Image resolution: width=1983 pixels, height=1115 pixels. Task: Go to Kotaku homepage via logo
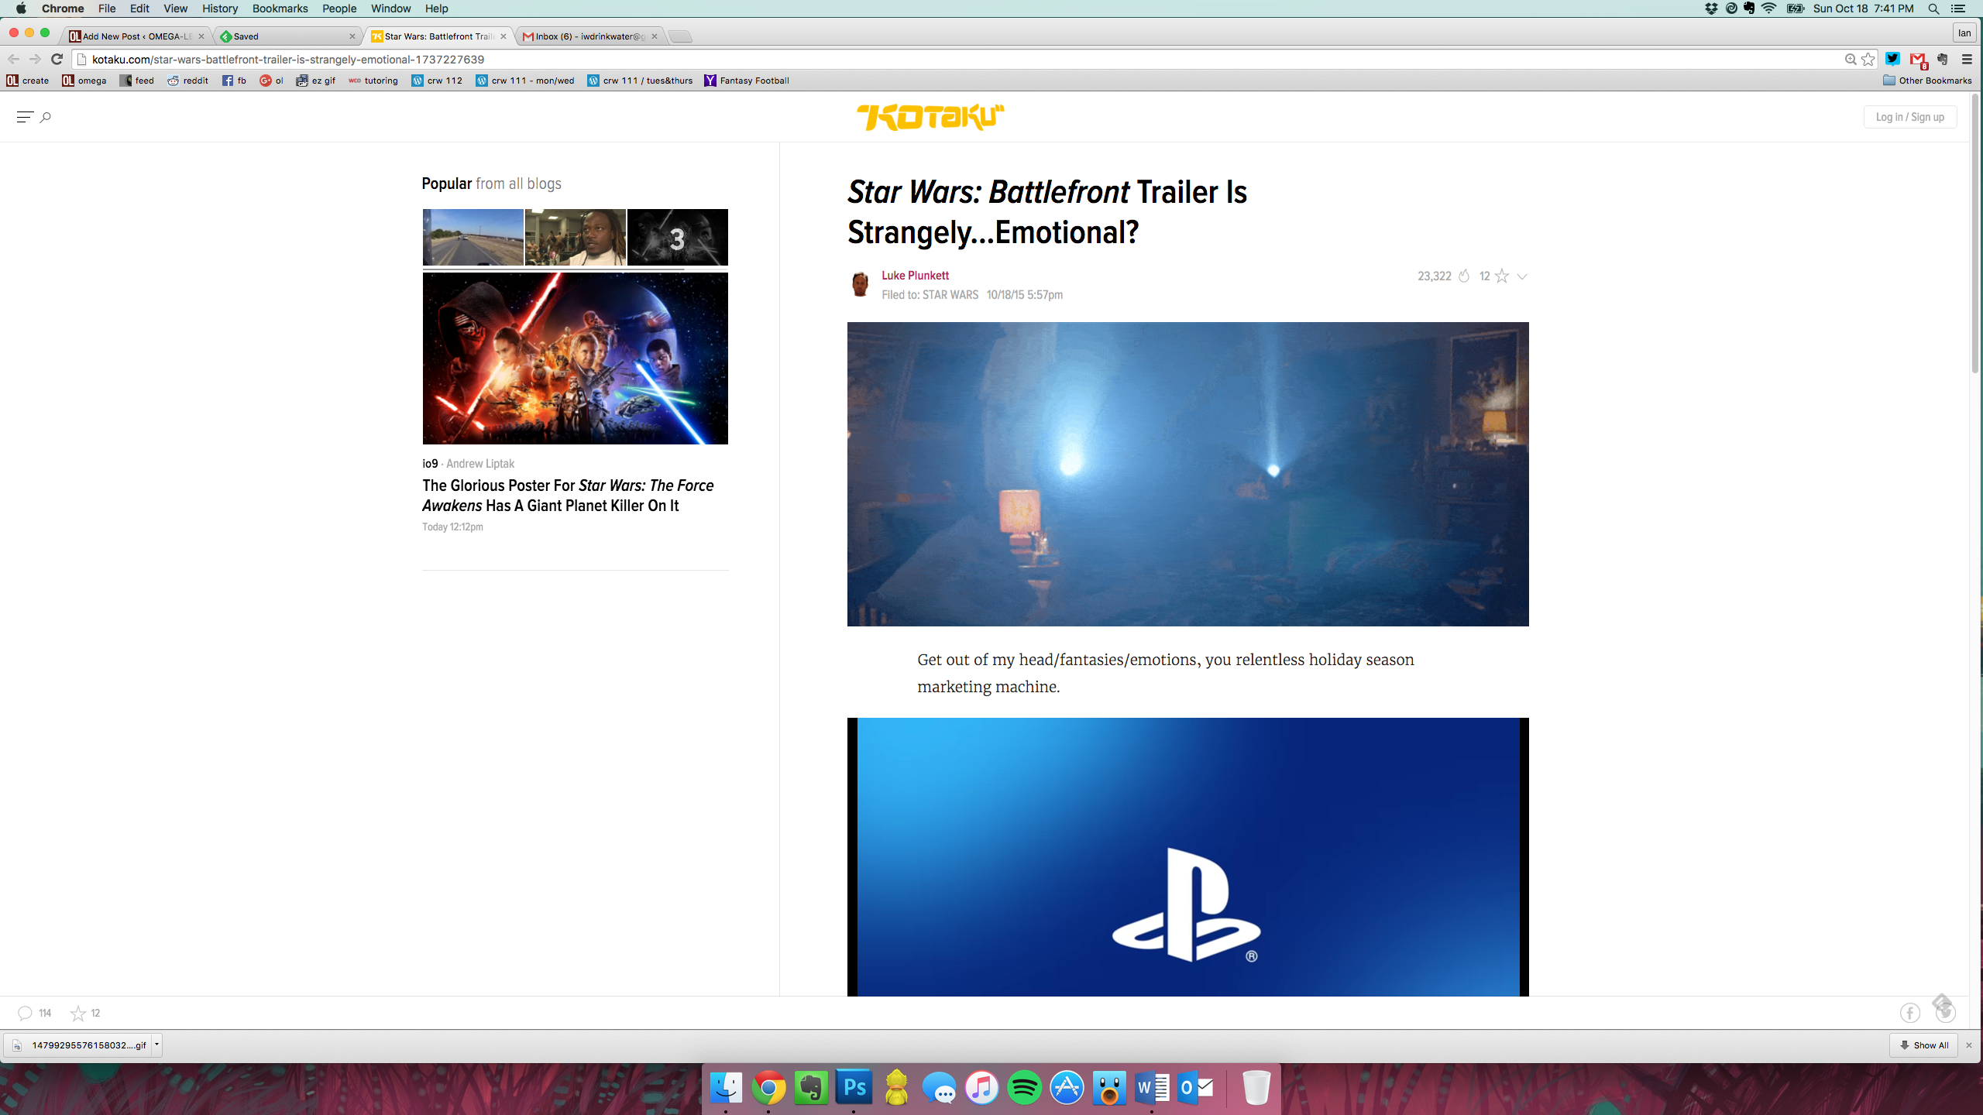pyautogui.click(x=930, y=117)
